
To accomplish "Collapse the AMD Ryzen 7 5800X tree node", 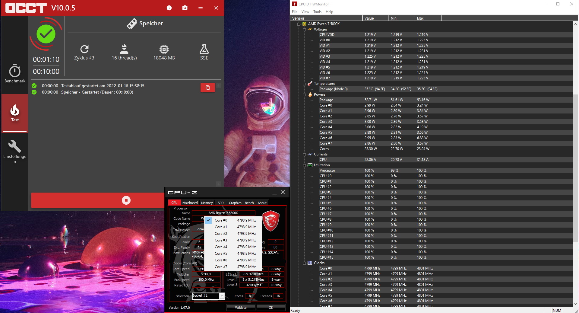I will pos(299,24).
